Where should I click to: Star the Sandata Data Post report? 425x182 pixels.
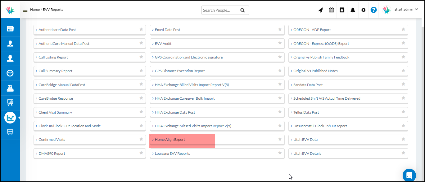click(x=403, y=84)
